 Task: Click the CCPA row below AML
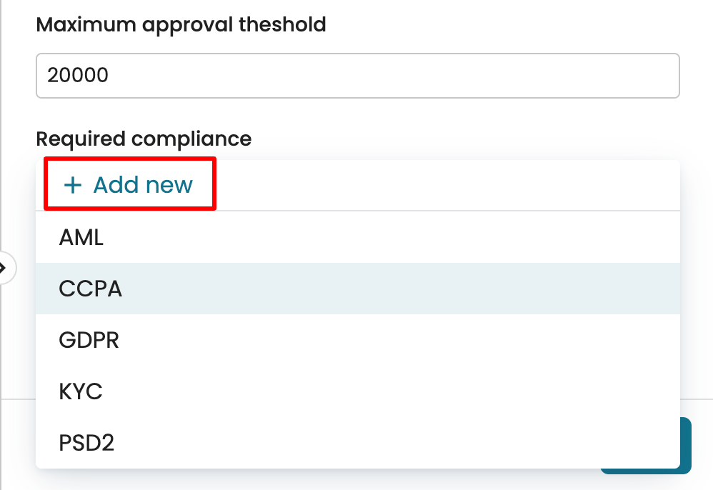tap(91, 289)
